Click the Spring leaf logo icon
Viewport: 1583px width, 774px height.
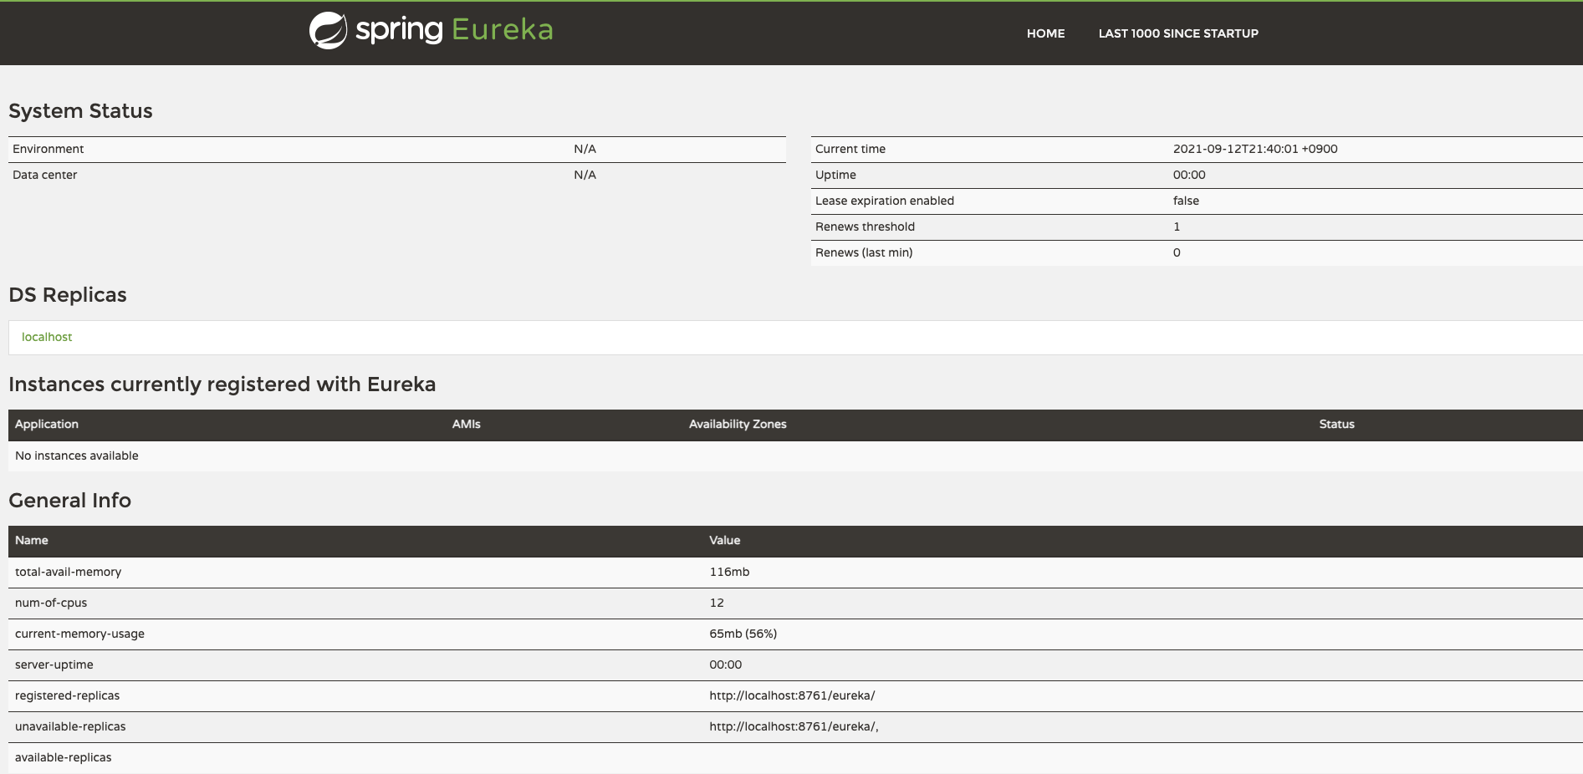(328, 30)
